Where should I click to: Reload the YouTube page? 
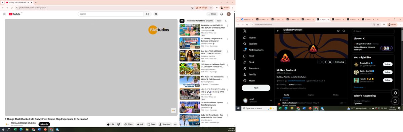click(11, 8)
